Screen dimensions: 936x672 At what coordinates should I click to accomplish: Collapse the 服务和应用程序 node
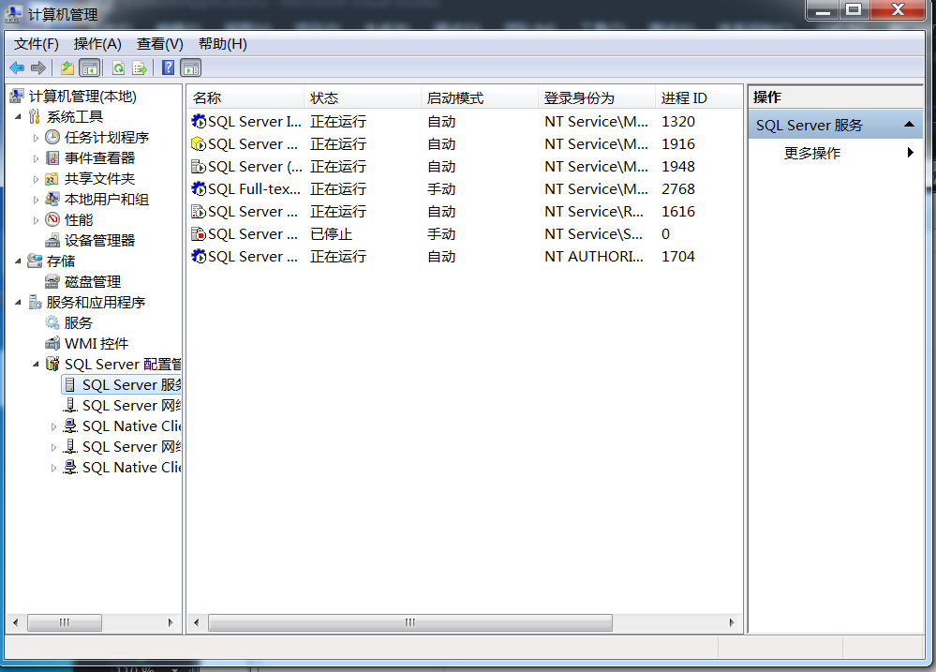click(x=18, y=303)
